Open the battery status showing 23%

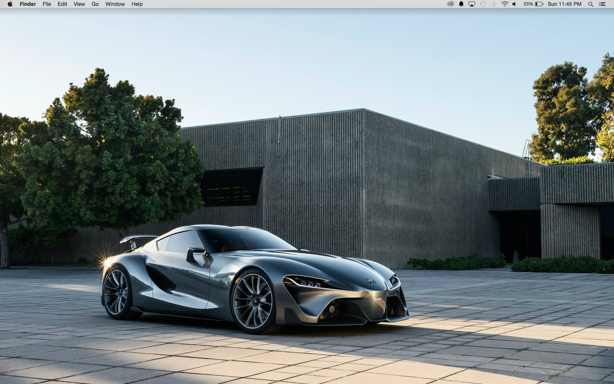pos(533,4)
